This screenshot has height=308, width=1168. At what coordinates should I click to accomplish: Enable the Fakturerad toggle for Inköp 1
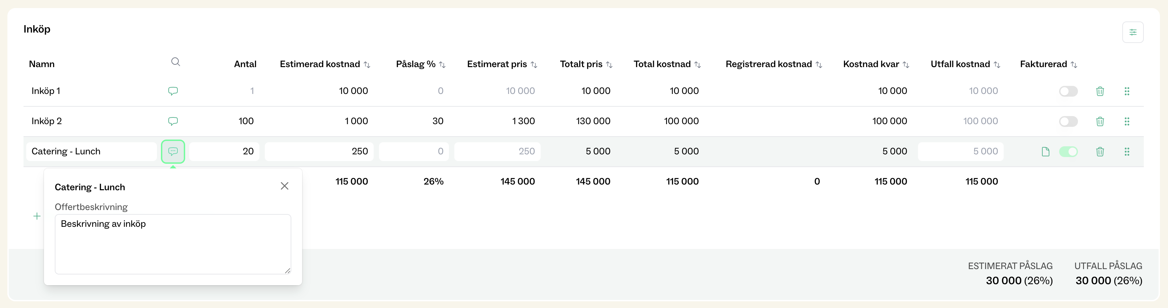pos(1068,92)
